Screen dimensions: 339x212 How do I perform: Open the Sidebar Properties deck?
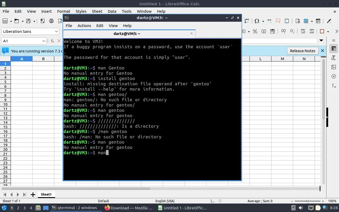click(334, 49)
